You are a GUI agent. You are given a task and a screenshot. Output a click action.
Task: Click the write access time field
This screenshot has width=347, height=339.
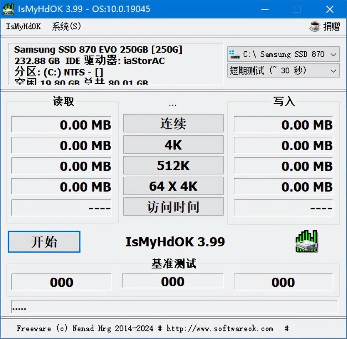click(x=283, y=208)
